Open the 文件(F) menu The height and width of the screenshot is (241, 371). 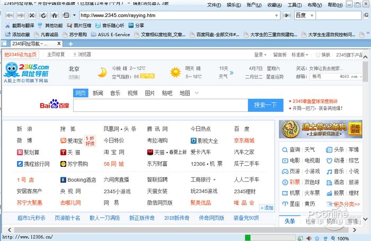point(214,5)
